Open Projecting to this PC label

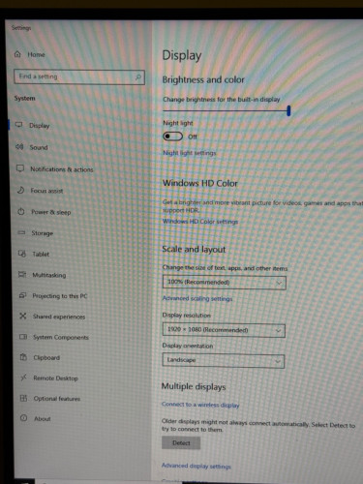60,296
